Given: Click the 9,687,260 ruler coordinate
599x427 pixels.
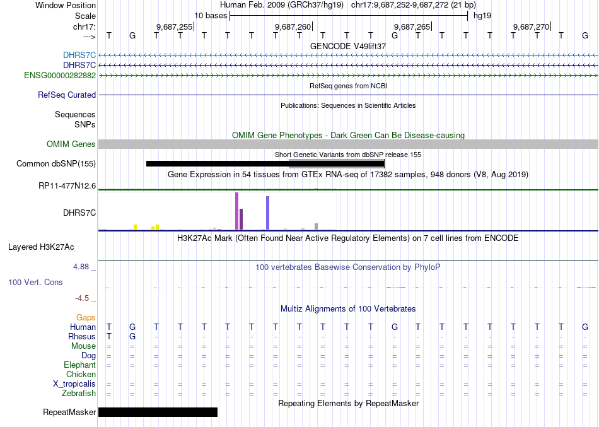Looking at the screenshot, I should 293,26.
